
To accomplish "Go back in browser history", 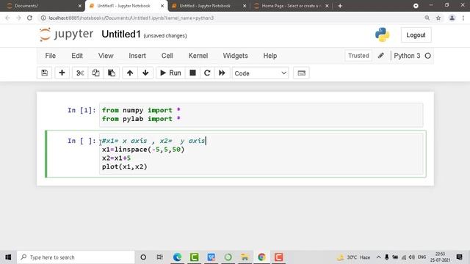I will tap(7, 18).
